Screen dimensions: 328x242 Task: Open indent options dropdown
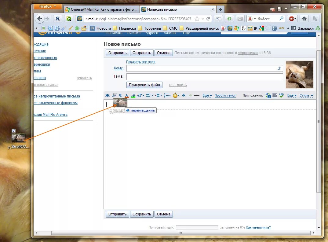[159, 95]
